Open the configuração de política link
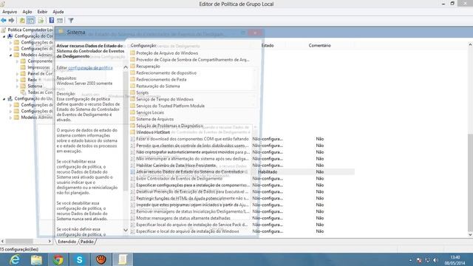 tap(90, 68)
